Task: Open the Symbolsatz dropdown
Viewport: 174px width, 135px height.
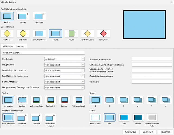Action: (x=64, y=59)
